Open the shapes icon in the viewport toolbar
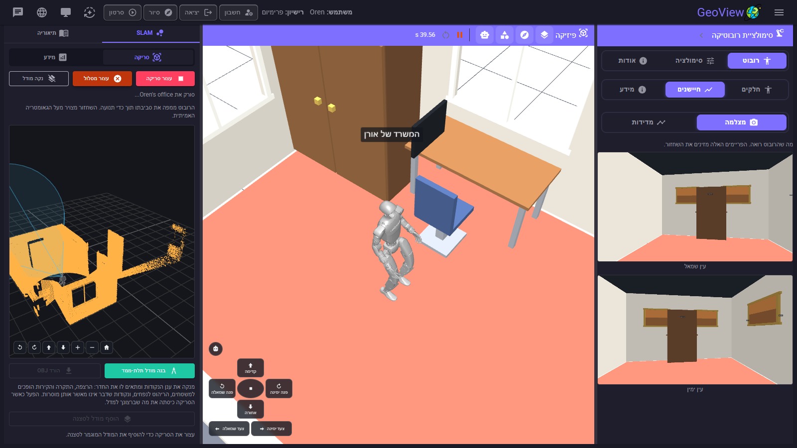This screenshot has width=797, height=448. 505,35
